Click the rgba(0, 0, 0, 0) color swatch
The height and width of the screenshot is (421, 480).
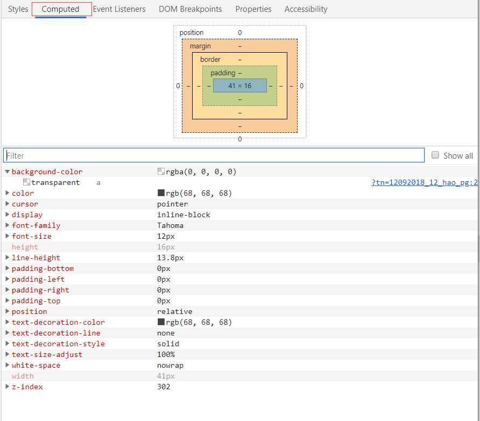pos(161,172)
